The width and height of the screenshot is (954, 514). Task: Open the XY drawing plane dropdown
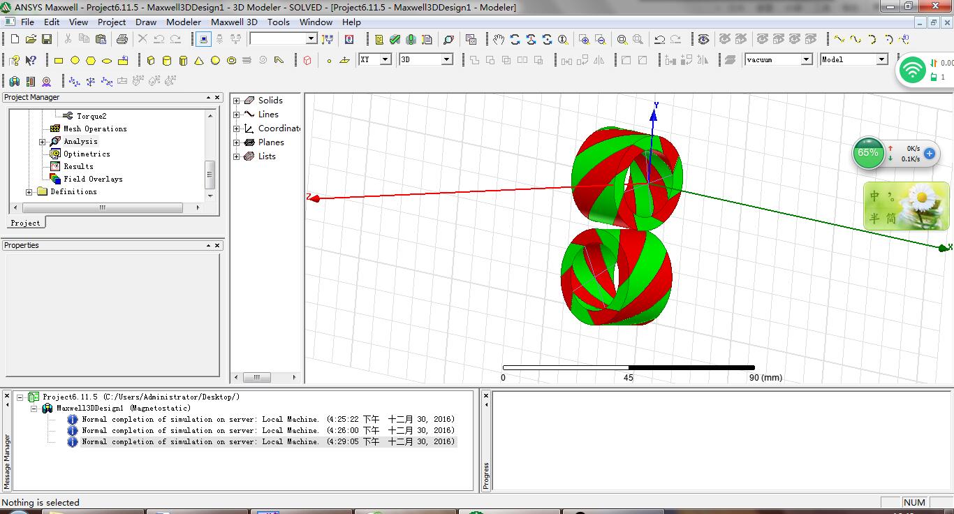385,60
